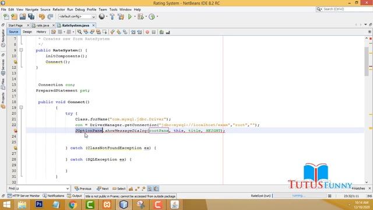Image resolution: width=373 pixels, height=210 pixels.
Task: Click the Shift Line Right icon
Action: 139,32
